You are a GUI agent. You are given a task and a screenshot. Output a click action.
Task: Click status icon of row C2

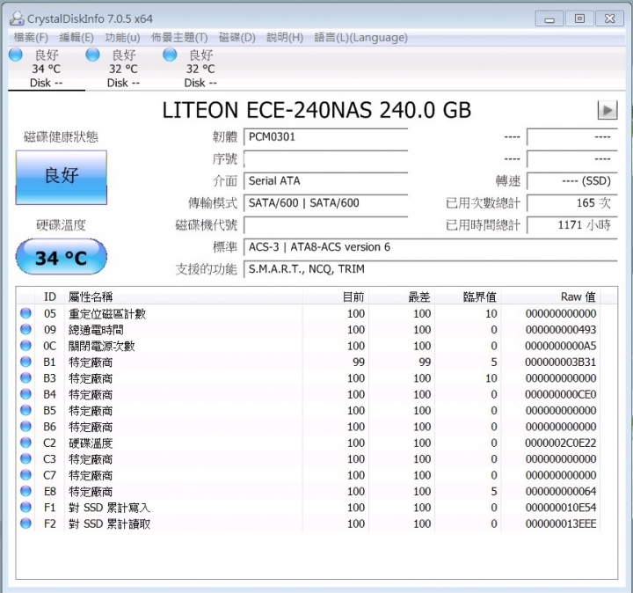click(x=25, y=443)
